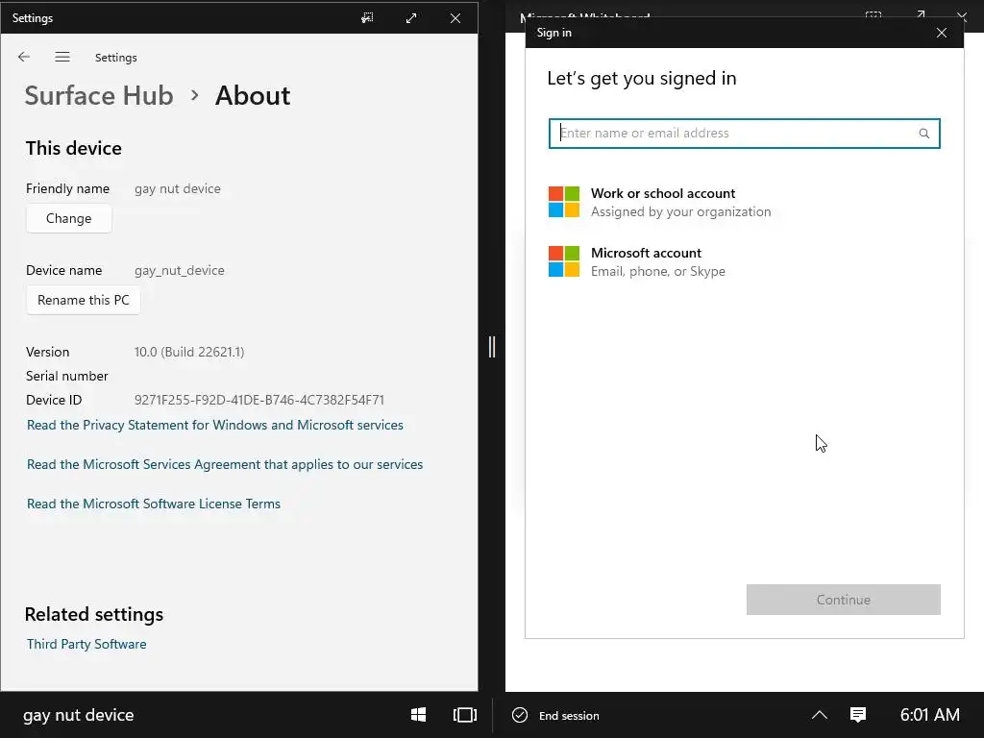
Task: Open the notification center message icon
Action: coord(858,715)
